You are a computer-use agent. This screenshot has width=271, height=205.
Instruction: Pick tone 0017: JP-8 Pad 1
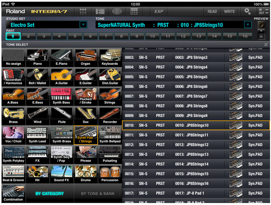click(196, 193)
